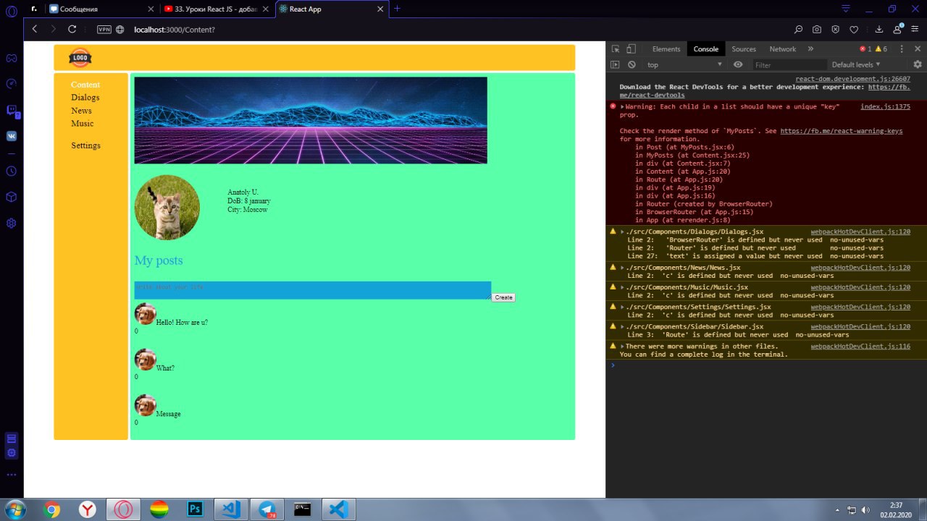Open DevTools console settings gear
The height and width of the screenshot is (521, 927).
[918, 64]
